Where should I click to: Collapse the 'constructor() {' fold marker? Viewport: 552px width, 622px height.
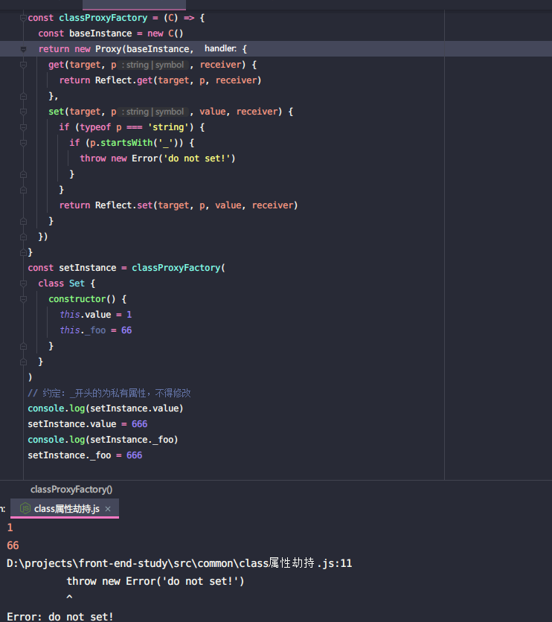tap(23, 299)
